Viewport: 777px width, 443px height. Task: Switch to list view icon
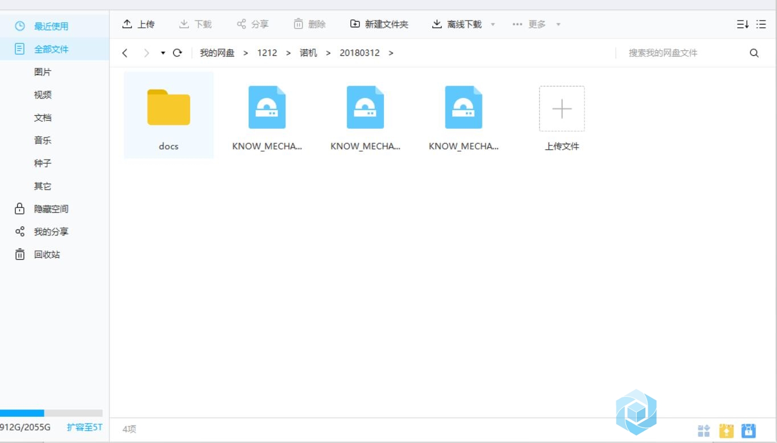[x=761, y=25]
